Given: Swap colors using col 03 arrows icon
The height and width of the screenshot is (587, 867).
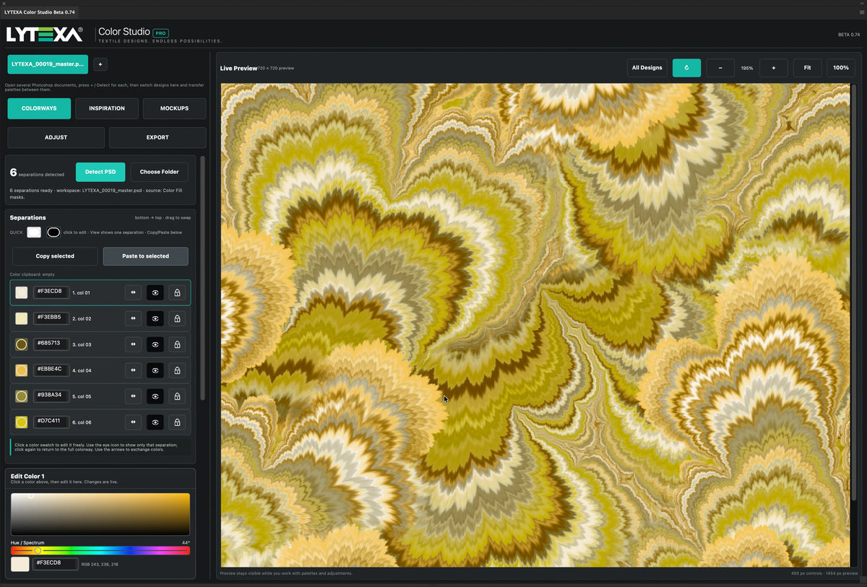Looking at the screenshot, I should 133,344.
